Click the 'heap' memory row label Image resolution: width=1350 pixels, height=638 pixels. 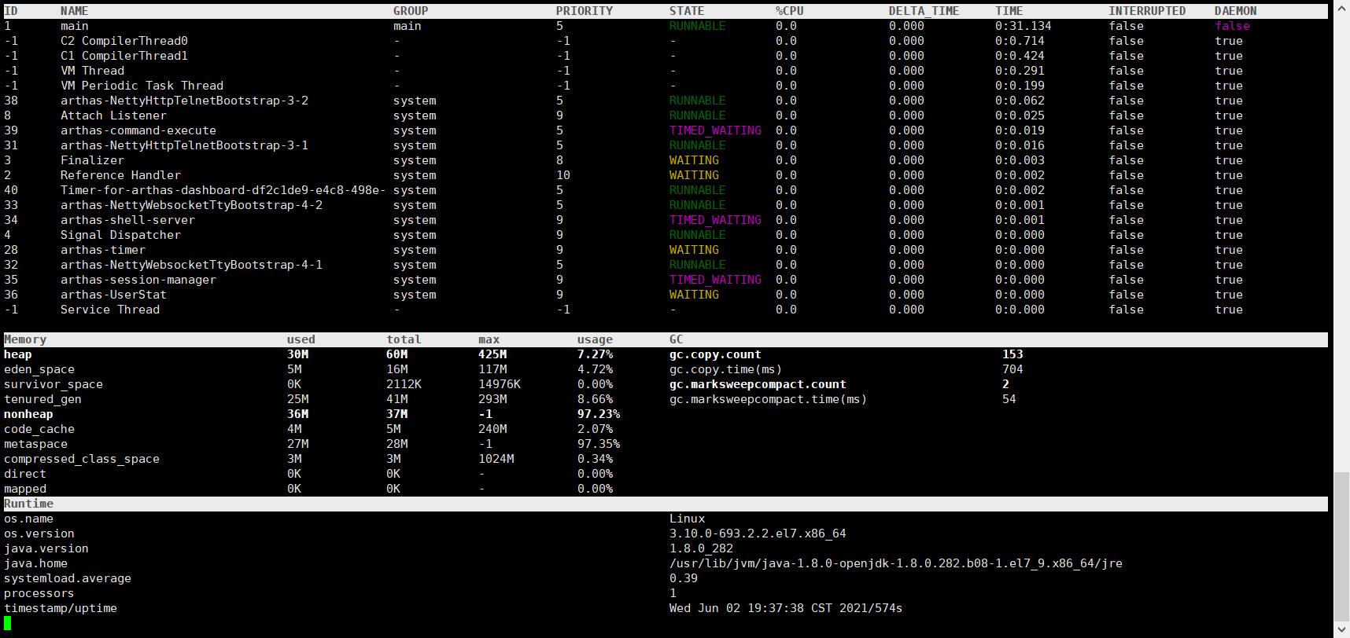coord(18,354)
